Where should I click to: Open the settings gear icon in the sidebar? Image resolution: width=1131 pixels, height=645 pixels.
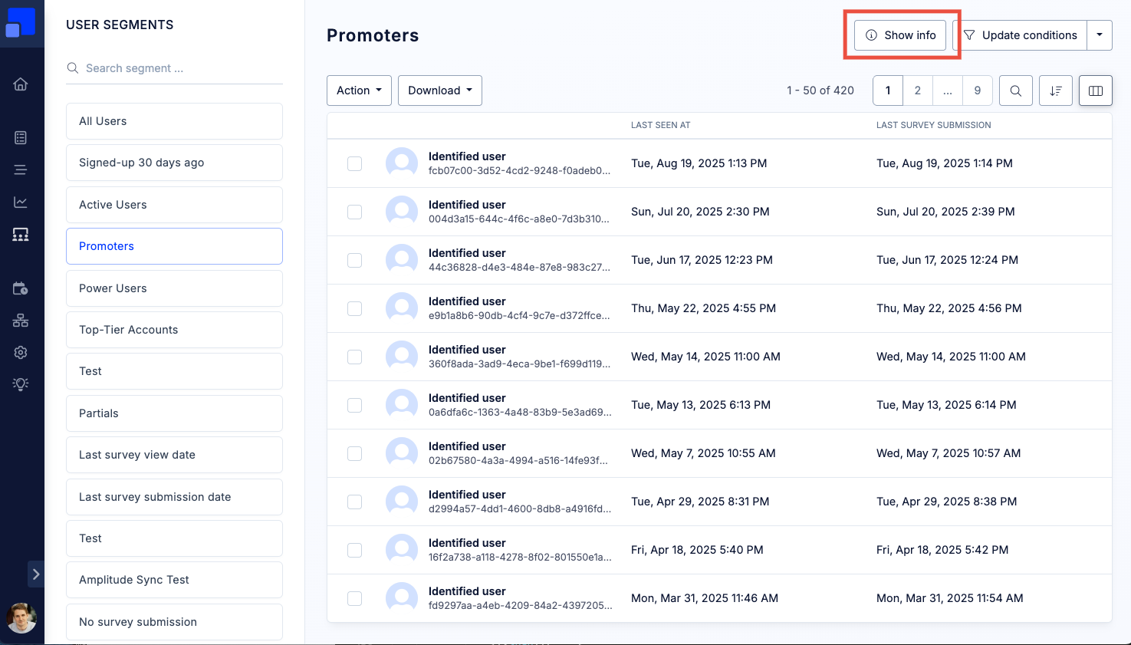[21, 352]
